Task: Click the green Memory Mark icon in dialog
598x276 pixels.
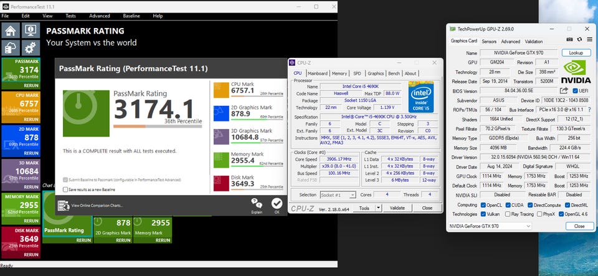Action: pyautogui.click(x=221, y=160)
